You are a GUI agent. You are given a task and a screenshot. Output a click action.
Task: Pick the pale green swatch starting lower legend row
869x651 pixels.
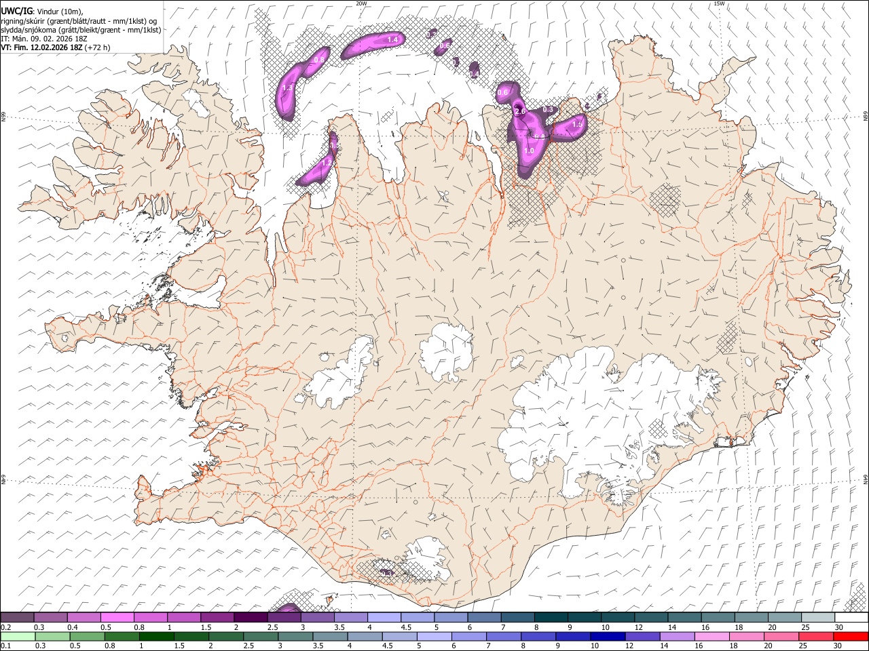(x=18, y=636)
